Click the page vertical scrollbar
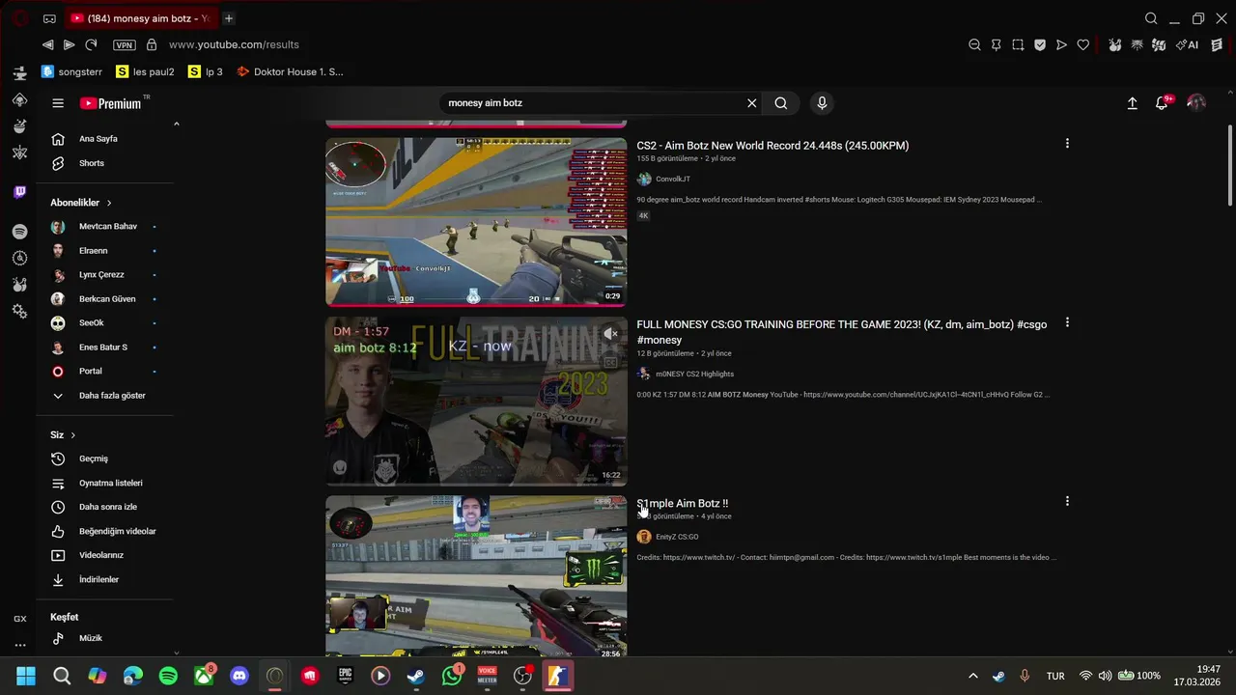The width and height of the screenshot is (1236, 695). [x=1229, y=164]
